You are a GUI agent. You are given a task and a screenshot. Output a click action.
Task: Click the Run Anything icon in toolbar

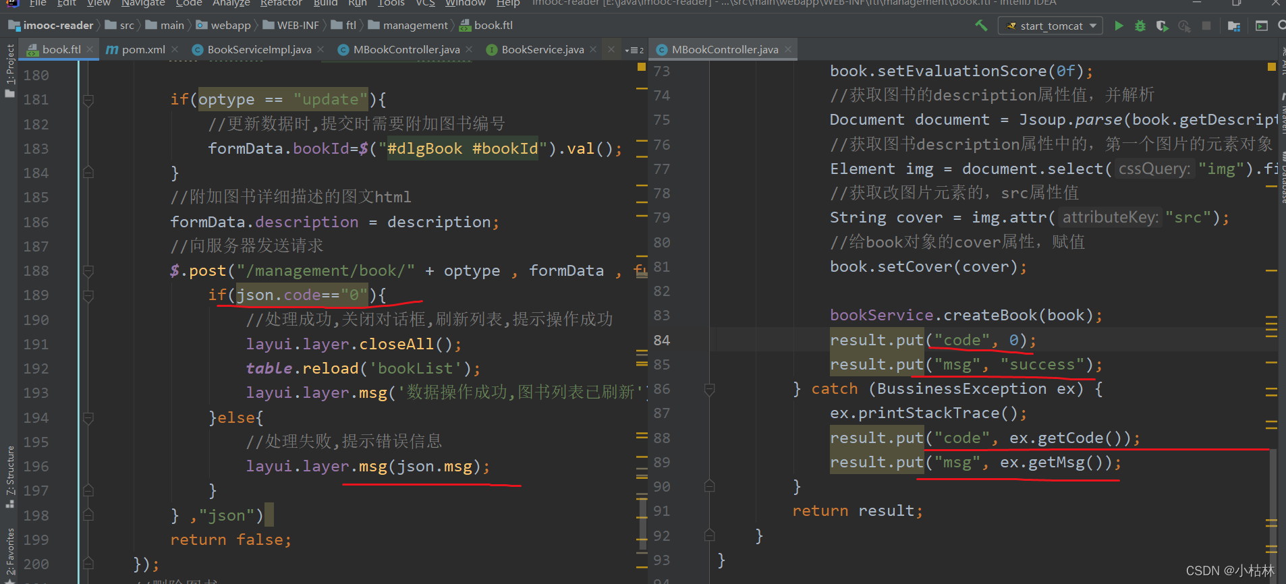click(1261, 26)
